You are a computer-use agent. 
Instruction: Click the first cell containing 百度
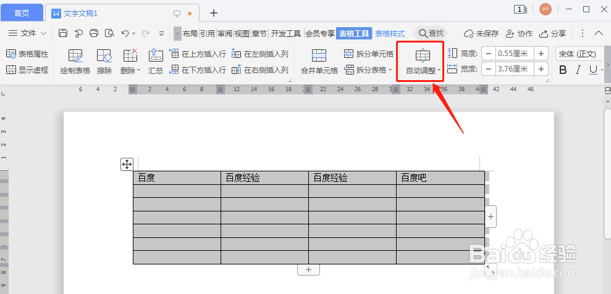click(177, 178)
